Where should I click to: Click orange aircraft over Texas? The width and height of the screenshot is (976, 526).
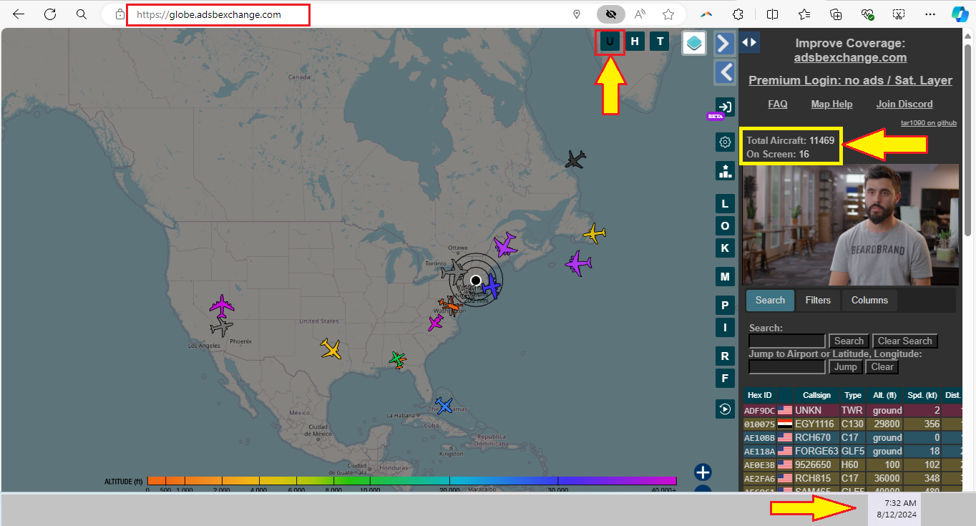click(x=331, y=349)
